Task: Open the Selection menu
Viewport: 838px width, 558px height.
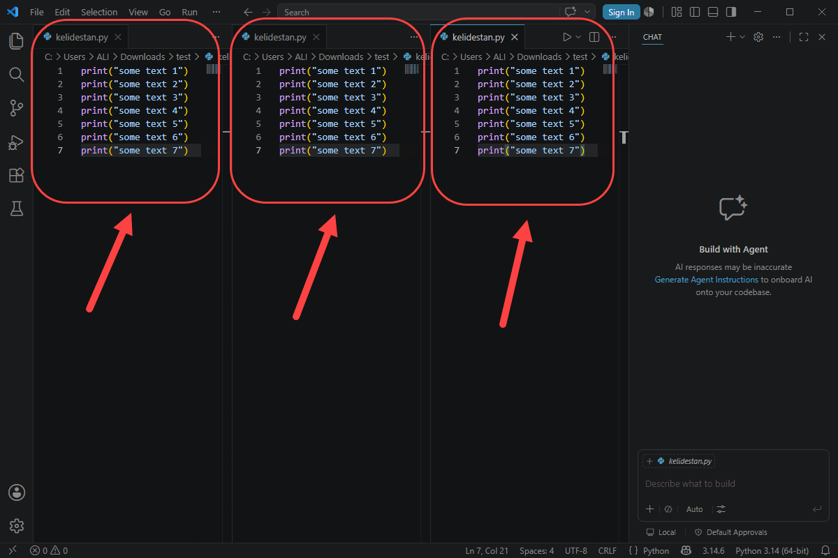Action: click(99, 12)
